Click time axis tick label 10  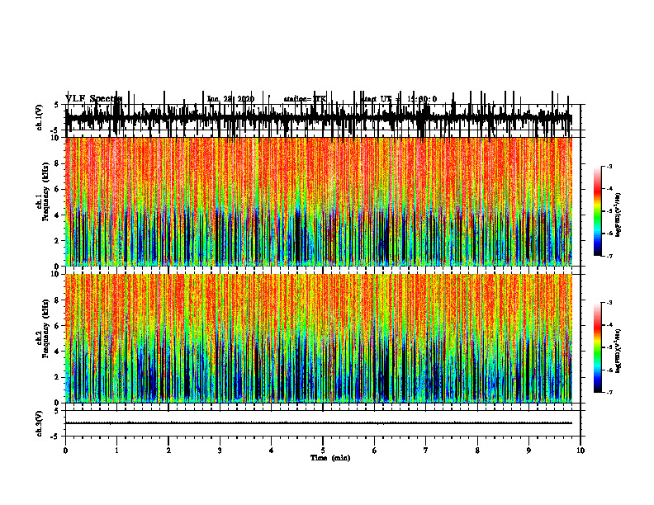coord(581,450)
